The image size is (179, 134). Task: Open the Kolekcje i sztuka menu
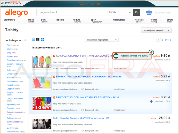click(139, 21)
